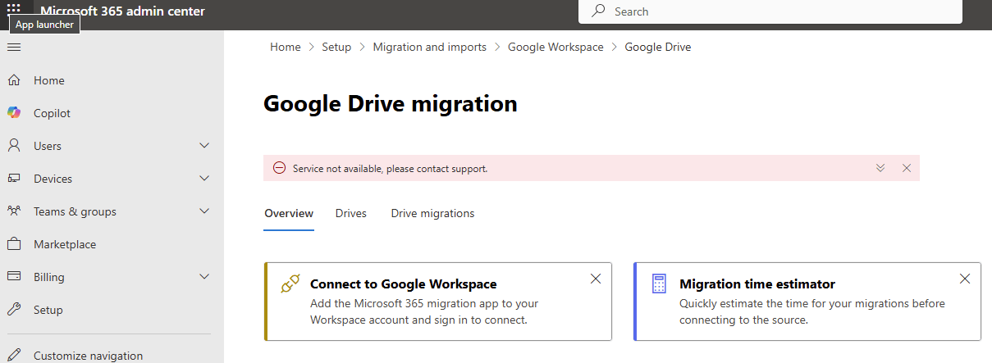Image resolution: width=992 pixels, height=363 pixels.
Task: Open Connect to Google Workspace card title
Action: 404,284
